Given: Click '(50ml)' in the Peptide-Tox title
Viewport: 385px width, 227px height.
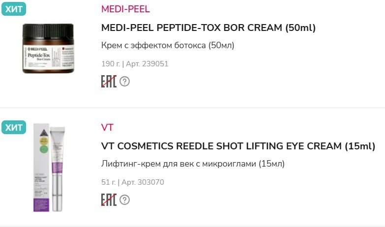Looking at the screenshot, I should point(300,28).
